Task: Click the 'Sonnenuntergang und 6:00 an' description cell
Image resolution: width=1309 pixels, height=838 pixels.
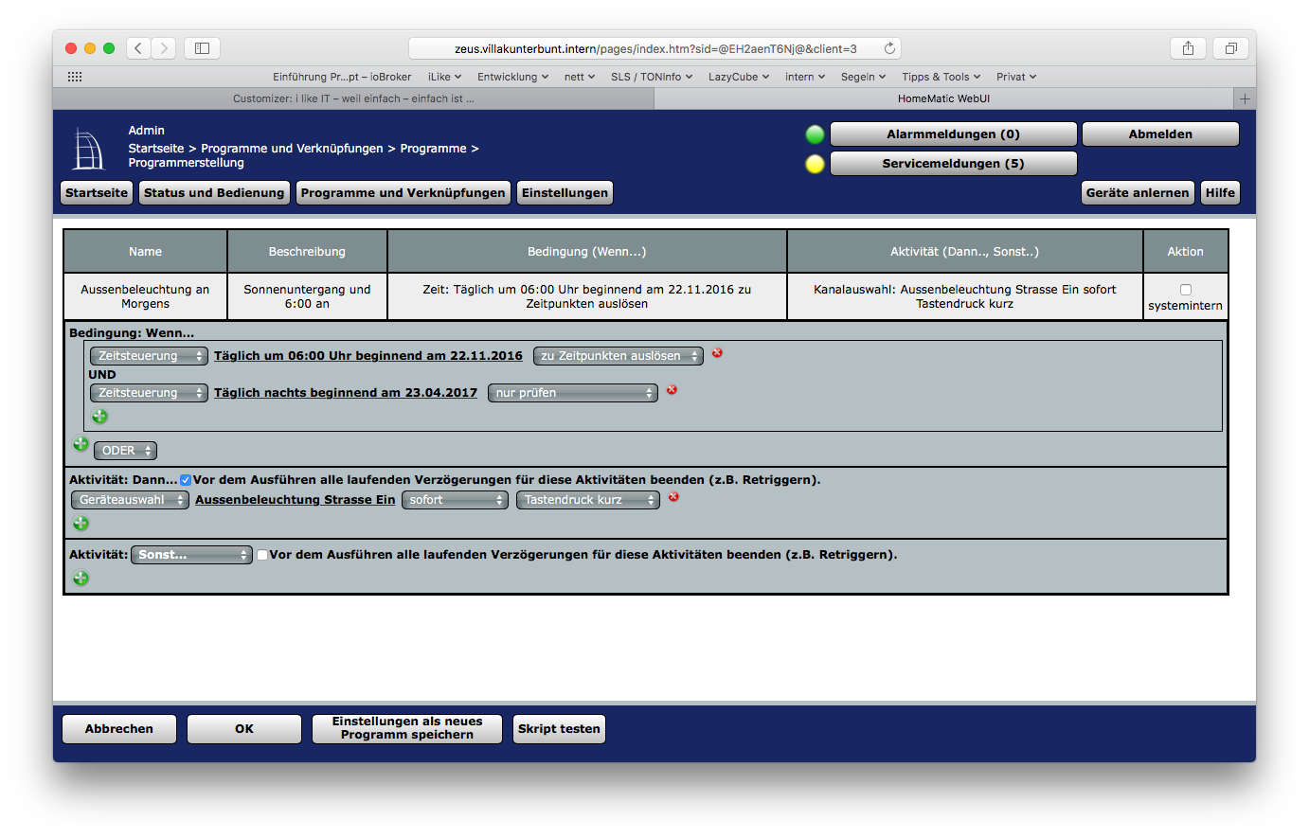Action: click(x=307, y=296)
